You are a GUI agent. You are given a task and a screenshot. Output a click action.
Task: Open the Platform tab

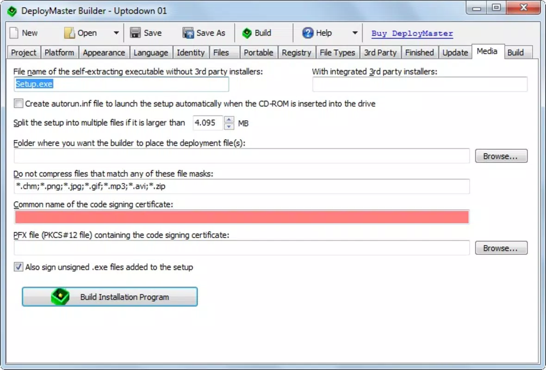click(59, 53)
